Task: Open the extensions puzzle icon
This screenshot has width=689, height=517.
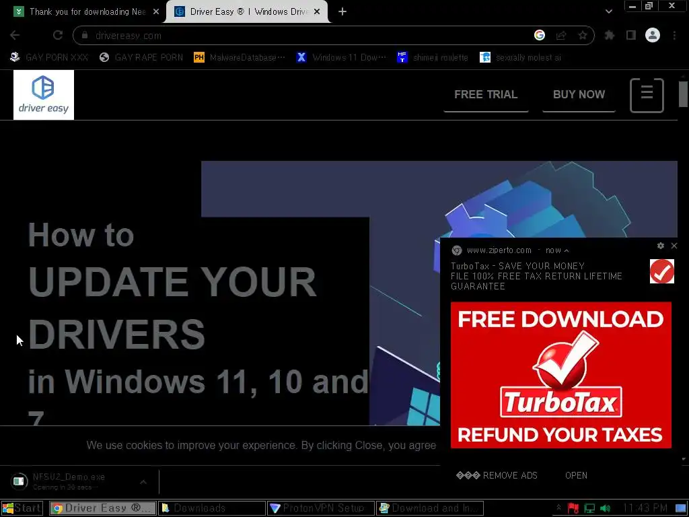Action: click(x=610, y=35)
